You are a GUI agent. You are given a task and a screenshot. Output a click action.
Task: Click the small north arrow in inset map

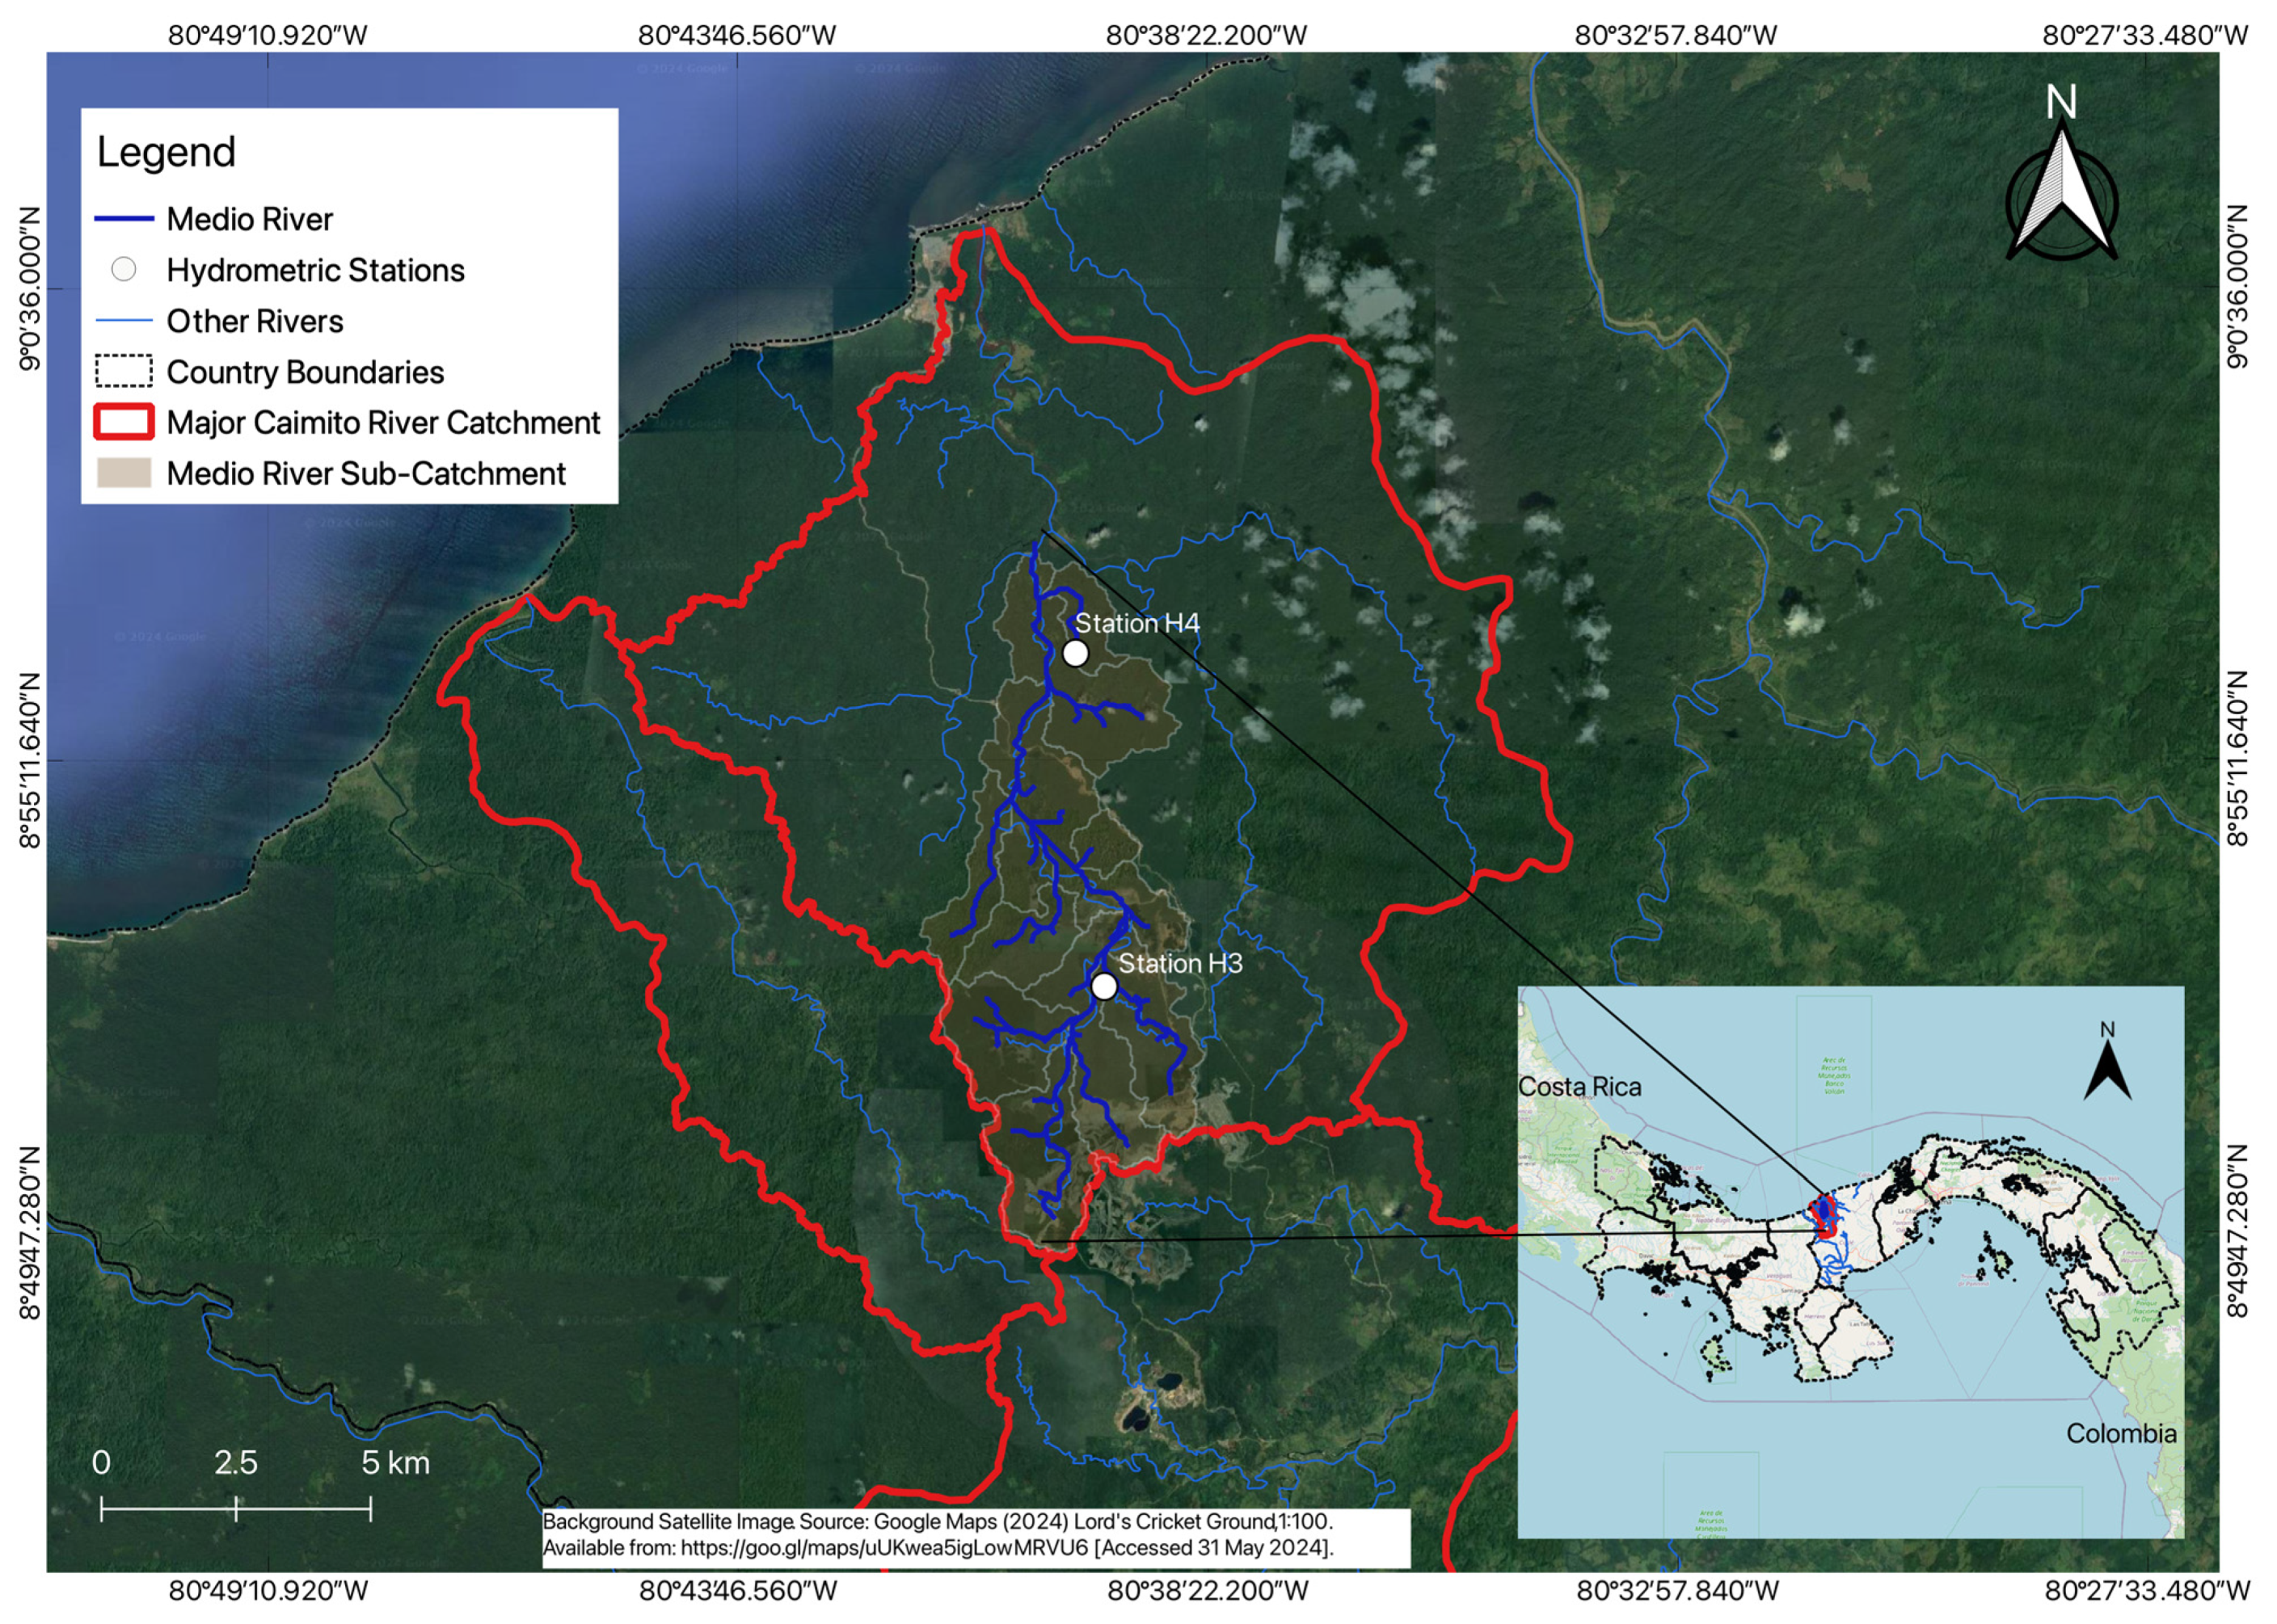click(2107, 1064)
